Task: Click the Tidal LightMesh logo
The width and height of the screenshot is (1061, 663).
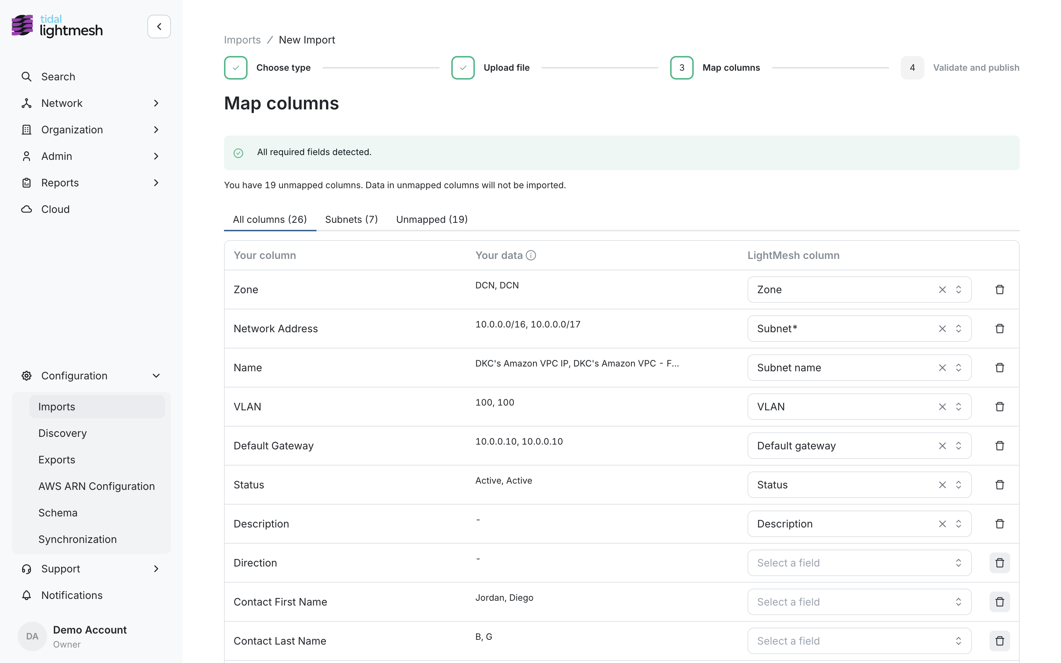Action: click(x=57, y=26)
